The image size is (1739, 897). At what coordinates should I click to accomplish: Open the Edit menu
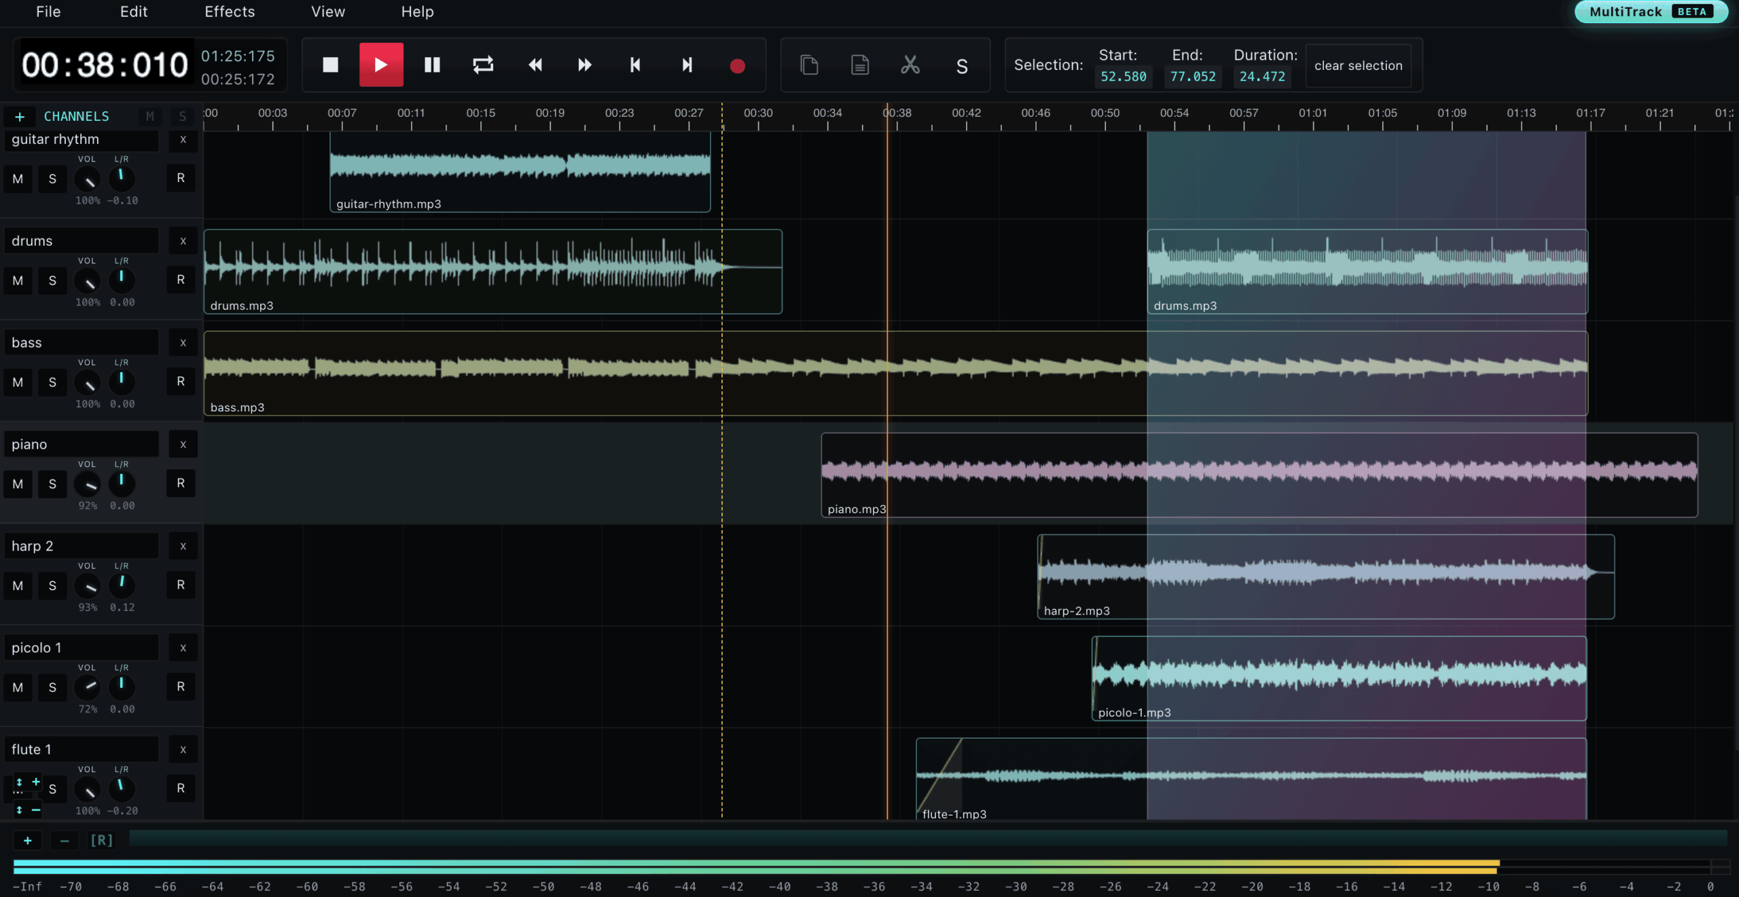point(134,12)
